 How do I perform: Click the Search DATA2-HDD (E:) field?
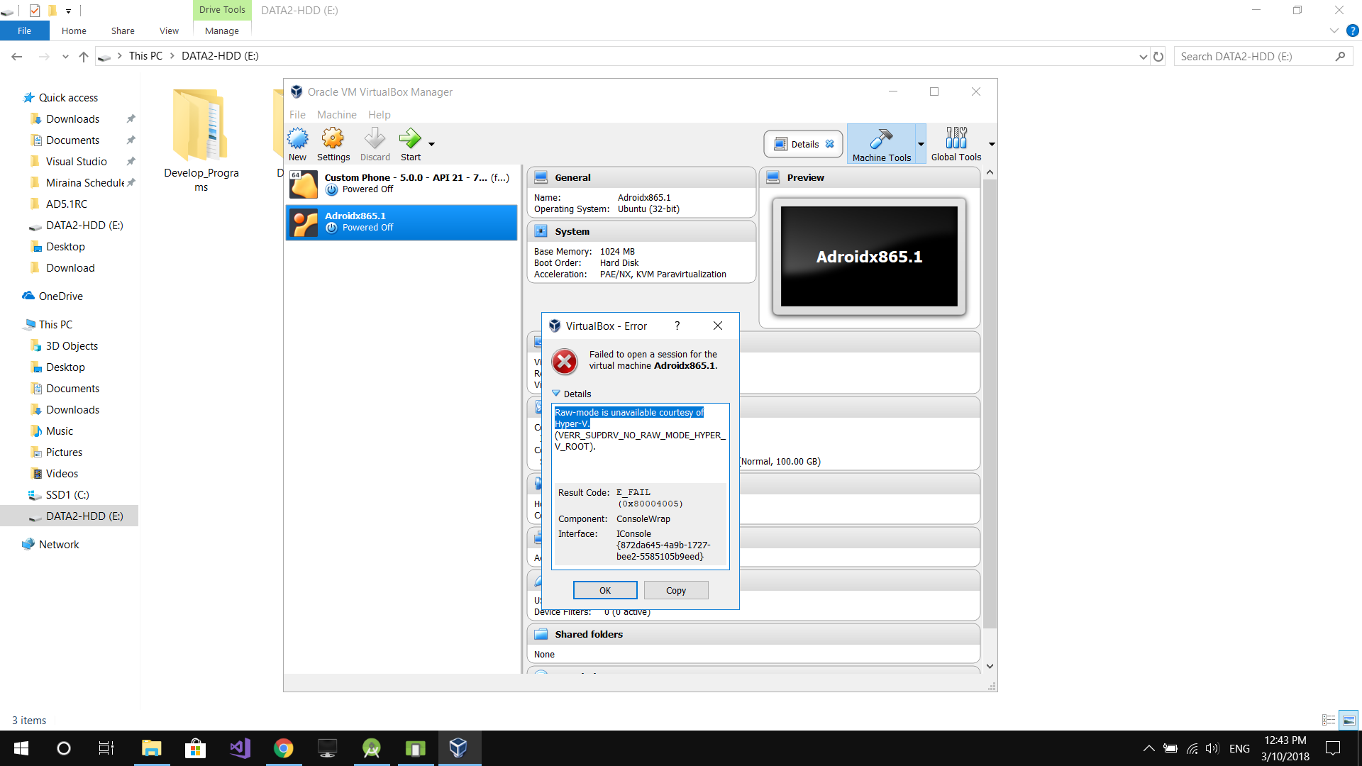(x=1263, y=56)
